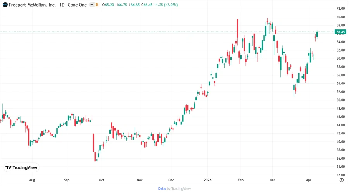
Task: Click the high value H66.75
Action: click(x=121, y=5)
